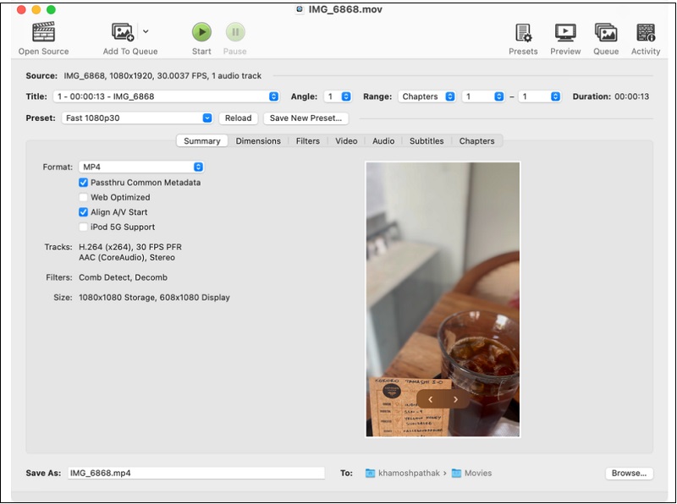This screenshot has height=504, width=677.
Task: Open the Presets panel icon
Action: coord(523,33)
